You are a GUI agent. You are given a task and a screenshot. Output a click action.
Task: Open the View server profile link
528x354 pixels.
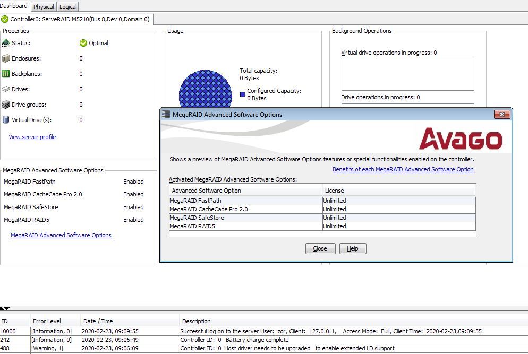point(32,137)
